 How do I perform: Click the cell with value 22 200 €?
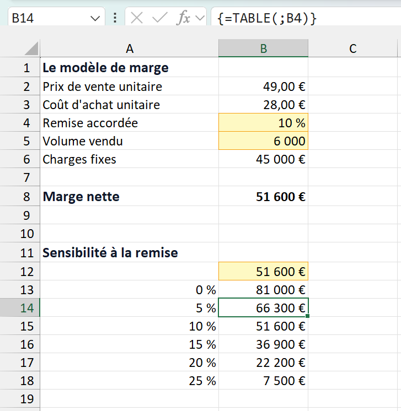[x=263, y=363]
